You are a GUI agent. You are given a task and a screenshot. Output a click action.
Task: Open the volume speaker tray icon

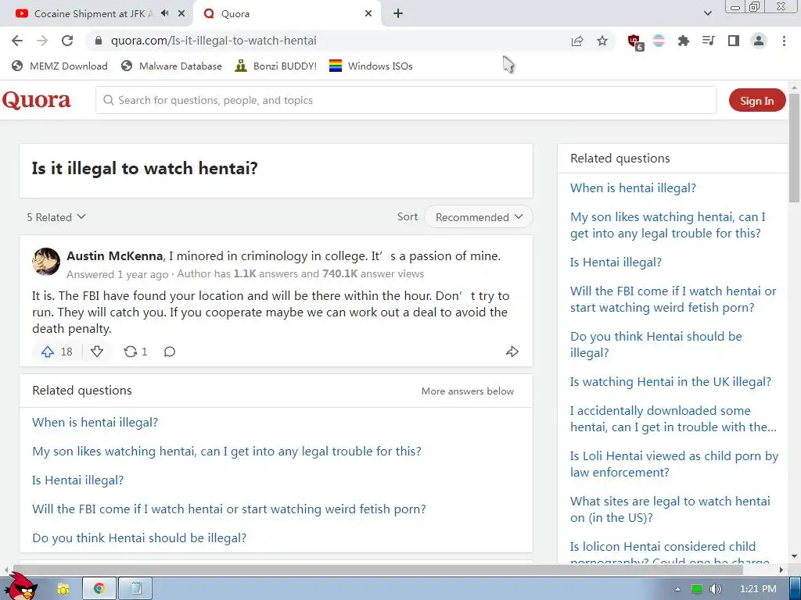coord(715,589)
